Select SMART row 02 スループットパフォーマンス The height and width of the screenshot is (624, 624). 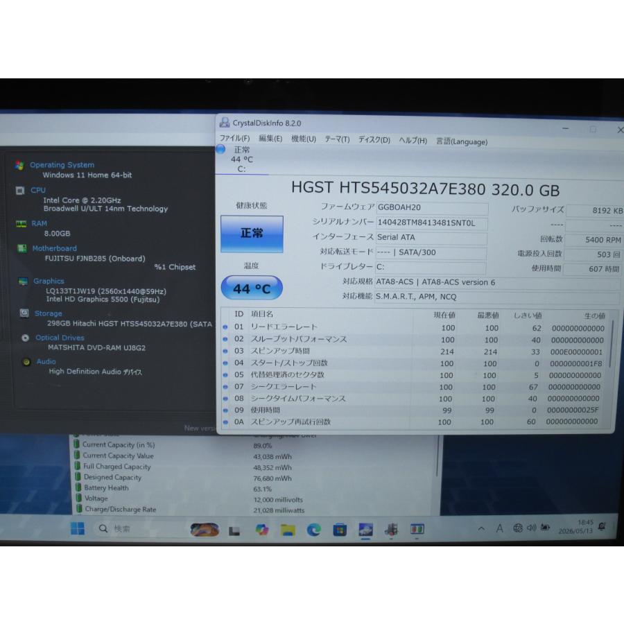(415, 340)
